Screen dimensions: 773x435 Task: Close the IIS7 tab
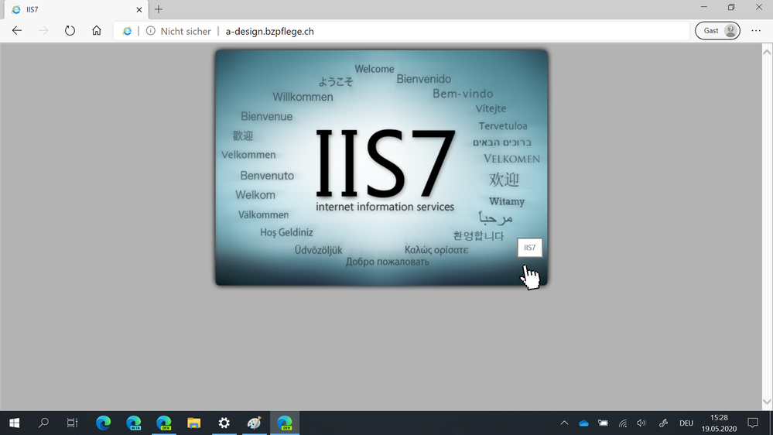tap(139, 9)
